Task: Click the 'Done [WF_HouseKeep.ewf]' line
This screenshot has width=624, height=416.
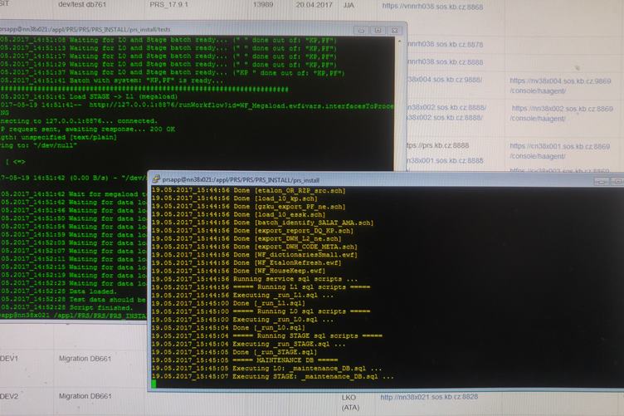Action: pos(238,271)
